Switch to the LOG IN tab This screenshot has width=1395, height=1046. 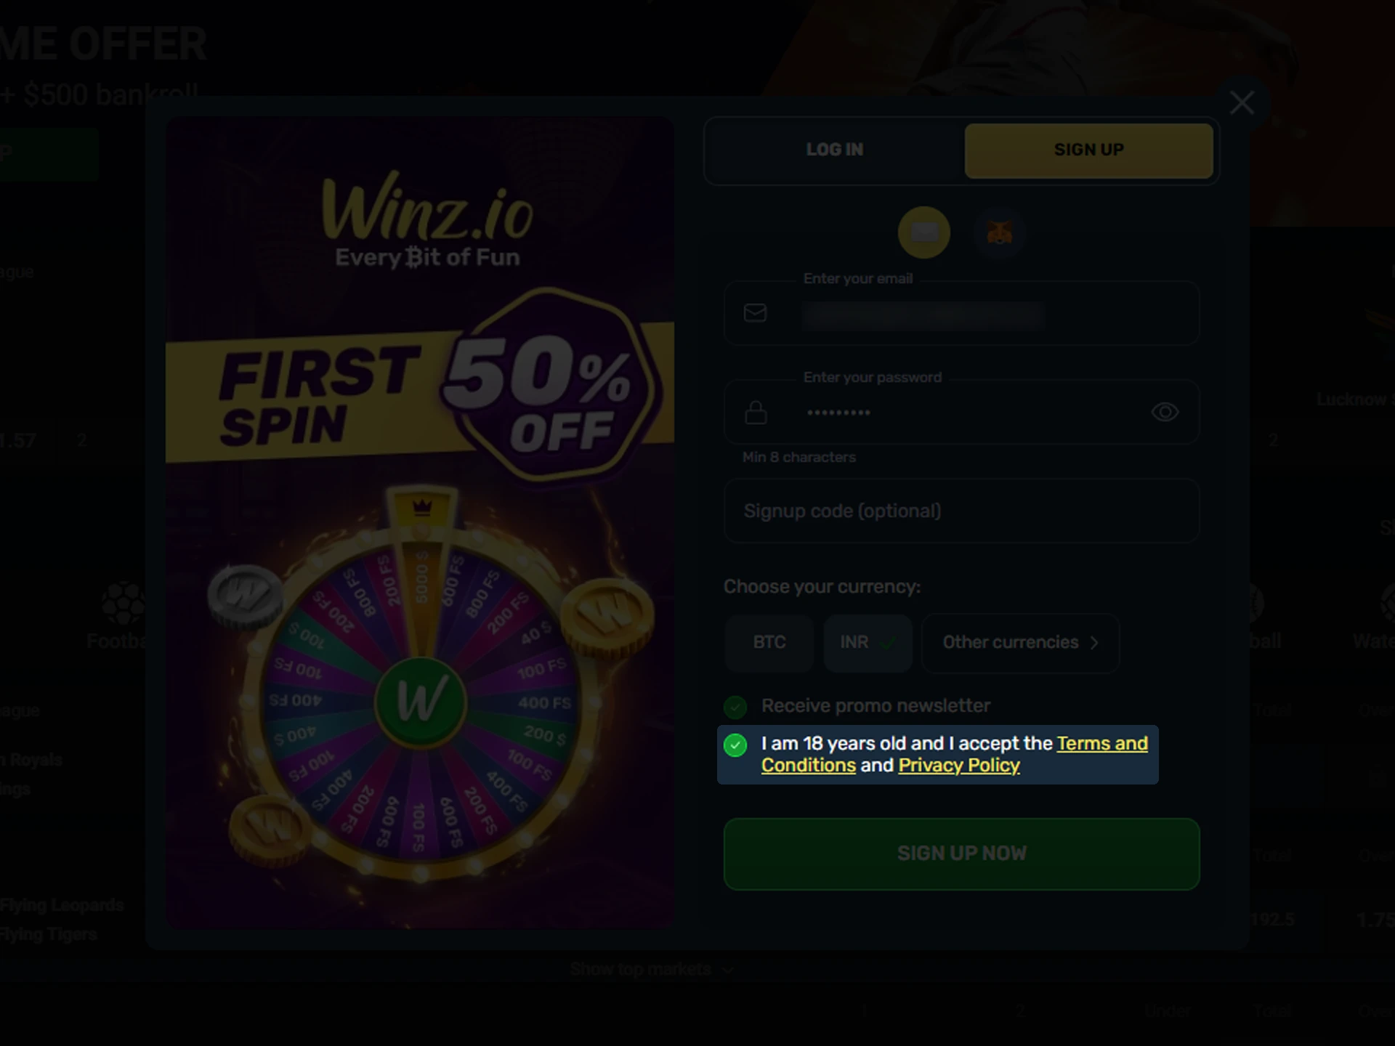833,150
